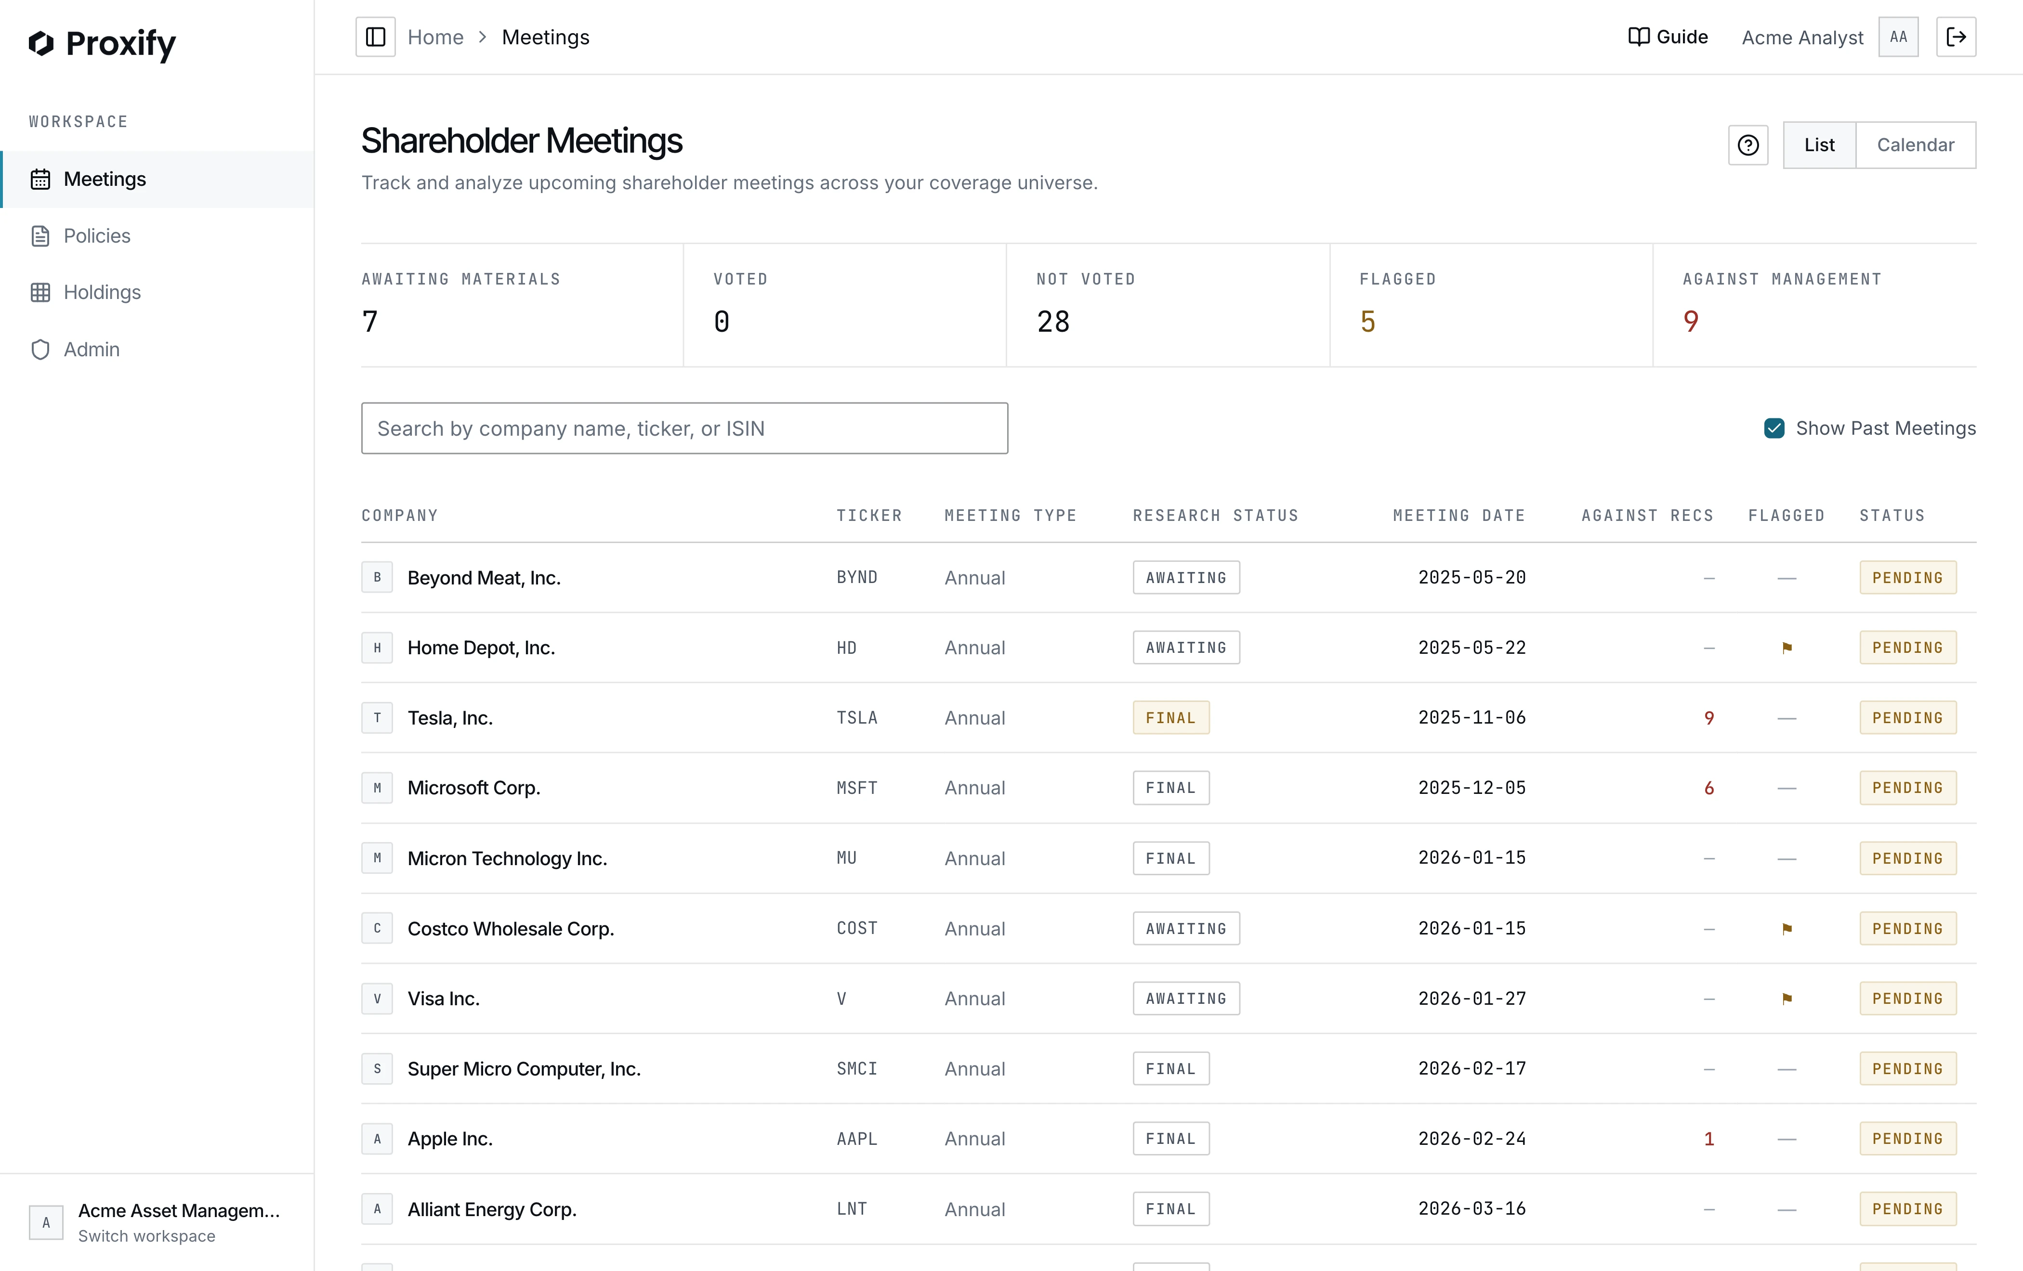Click the company search input field
This screenshot has height=1271, width=2023.
click(x=685, y=428)
